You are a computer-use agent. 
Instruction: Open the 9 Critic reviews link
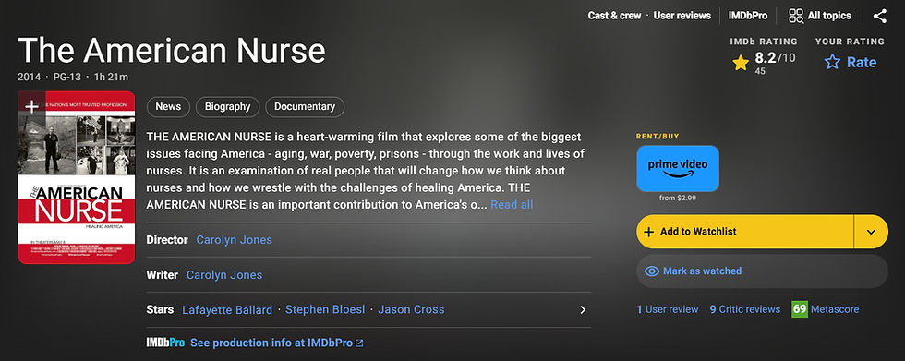[x=745, y=309]
